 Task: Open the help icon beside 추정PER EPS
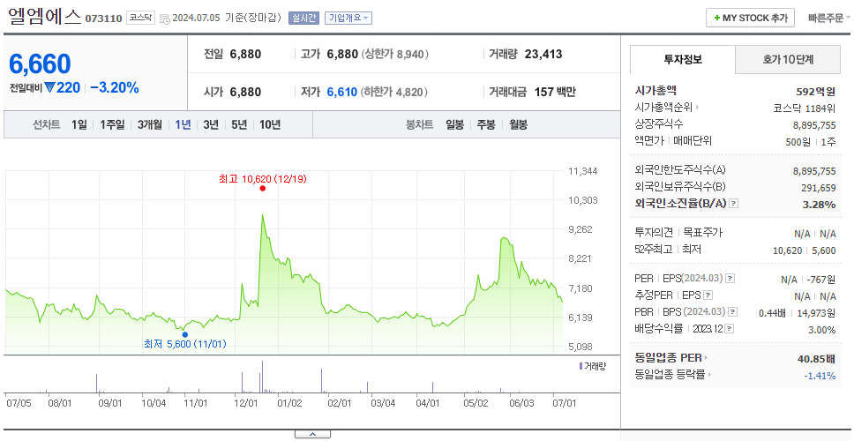point(708,295)
